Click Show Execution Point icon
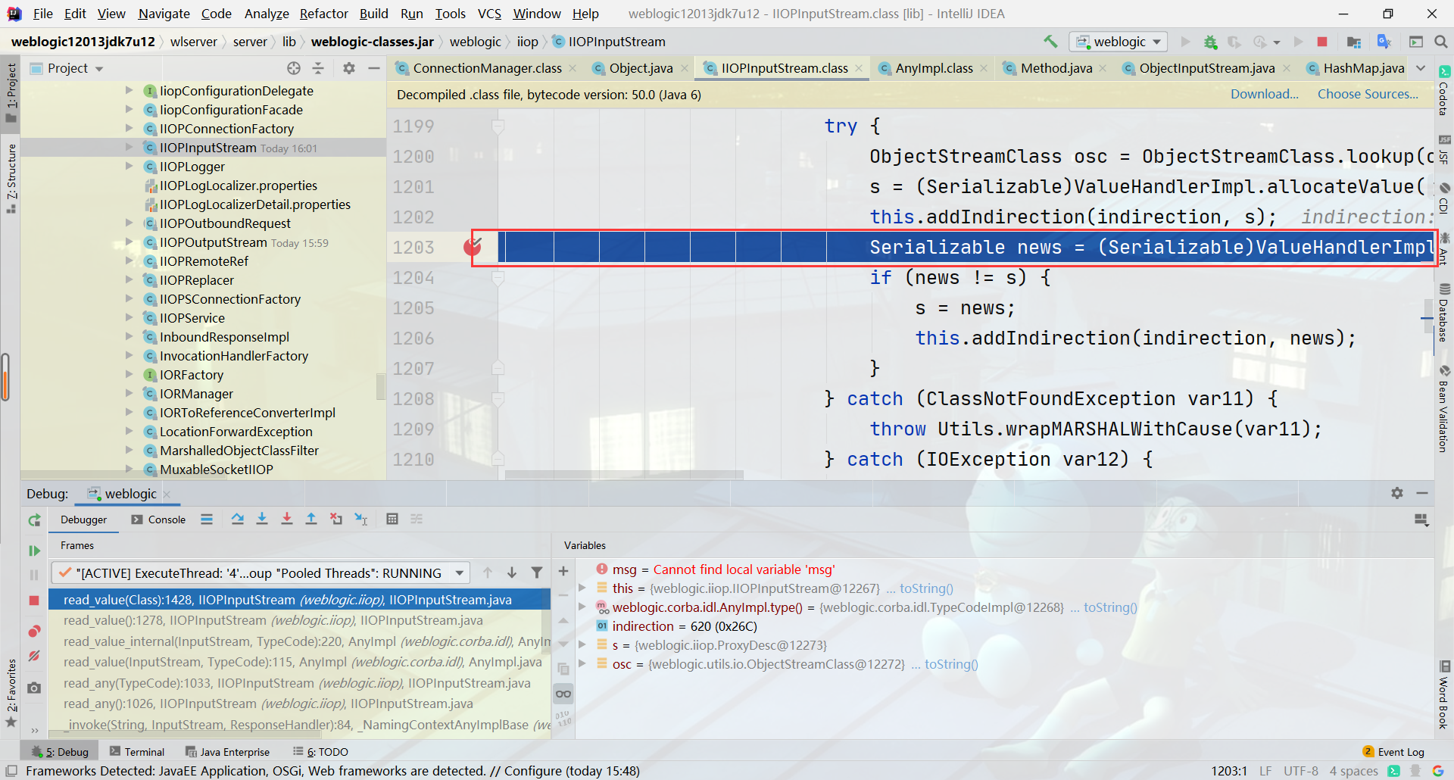Image resolution: width=1454 pixels, height=780 pixels. tap(207, 519)
